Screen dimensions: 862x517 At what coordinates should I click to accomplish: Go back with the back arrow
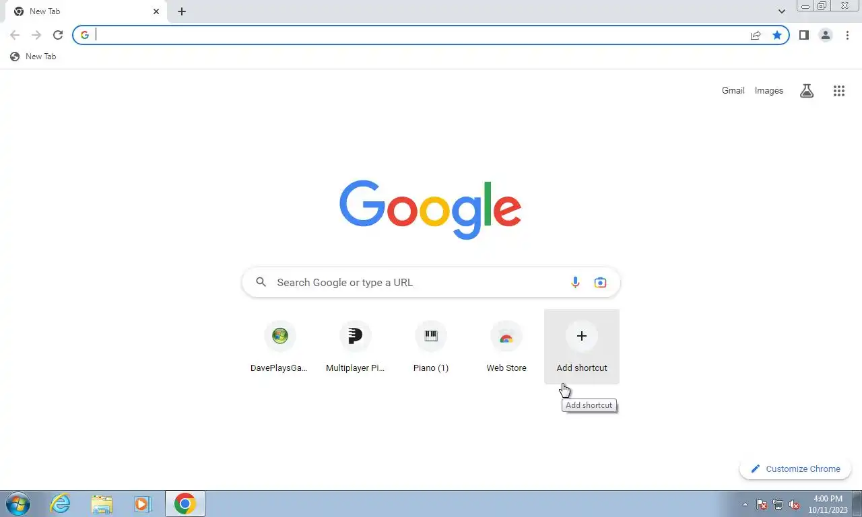15,35
